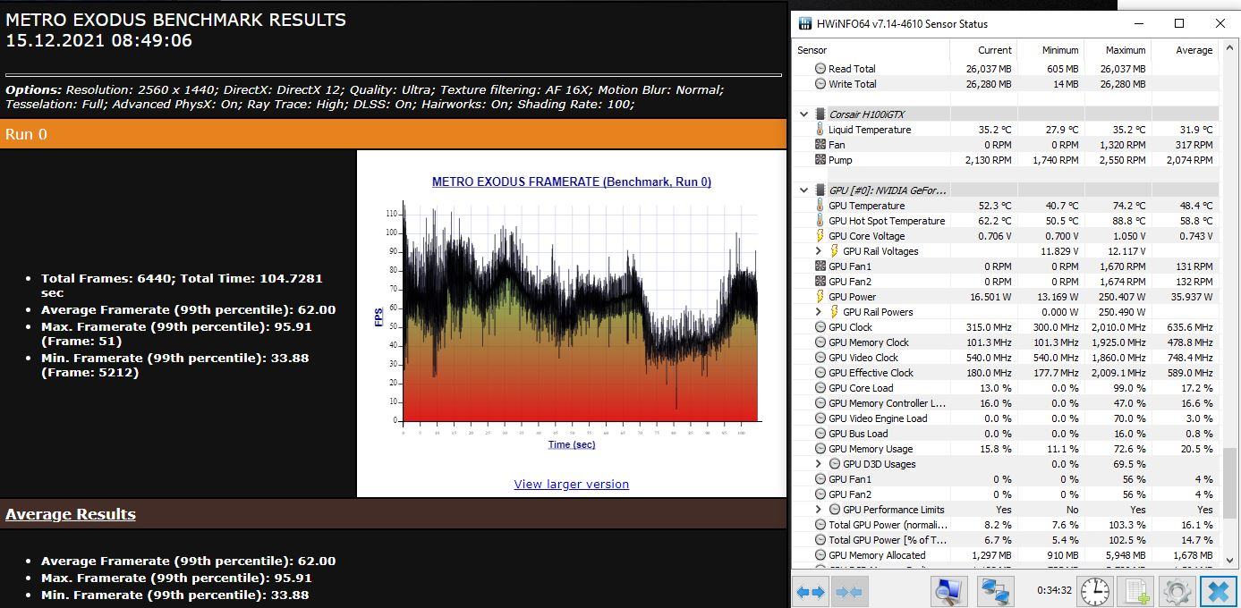The height and width of the screenshot is (608, 1241).
Task: Expand GPU Rail Powers
Action: tap(819, 312)
